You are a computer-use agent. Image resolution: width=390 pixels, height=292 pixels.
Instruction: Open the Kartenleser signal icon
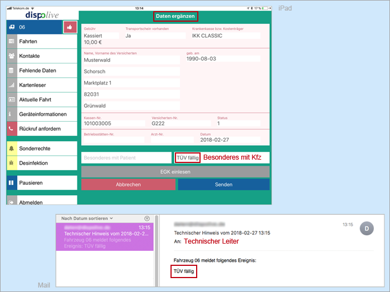[x=12, y=85]
